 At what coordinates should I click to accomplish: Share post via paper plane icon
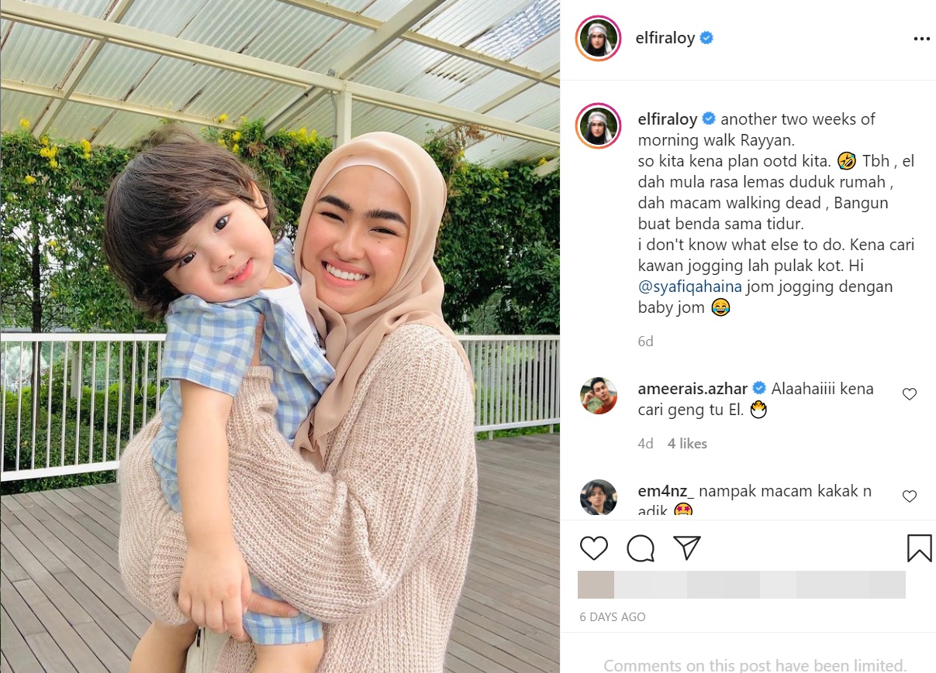pos(687,548)
